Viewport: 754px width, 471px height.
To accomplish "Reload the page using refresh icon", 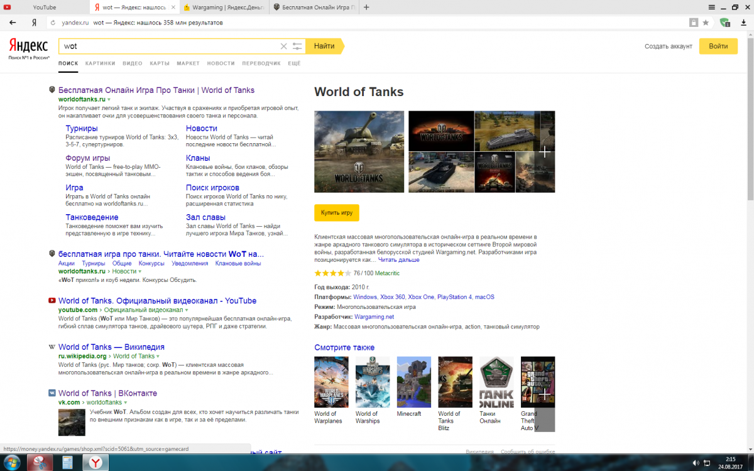I will (x=53, y=23).
